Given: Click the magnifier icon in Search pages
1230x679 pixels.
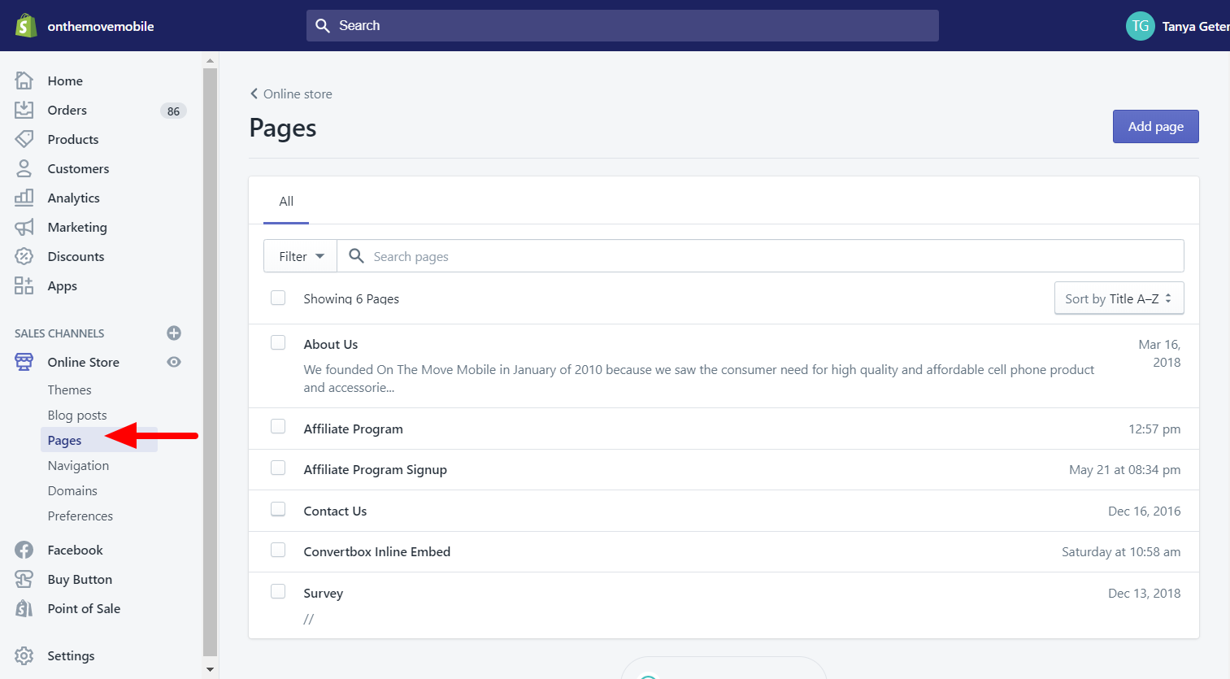Looking at the screenshot, I should 356,256.
